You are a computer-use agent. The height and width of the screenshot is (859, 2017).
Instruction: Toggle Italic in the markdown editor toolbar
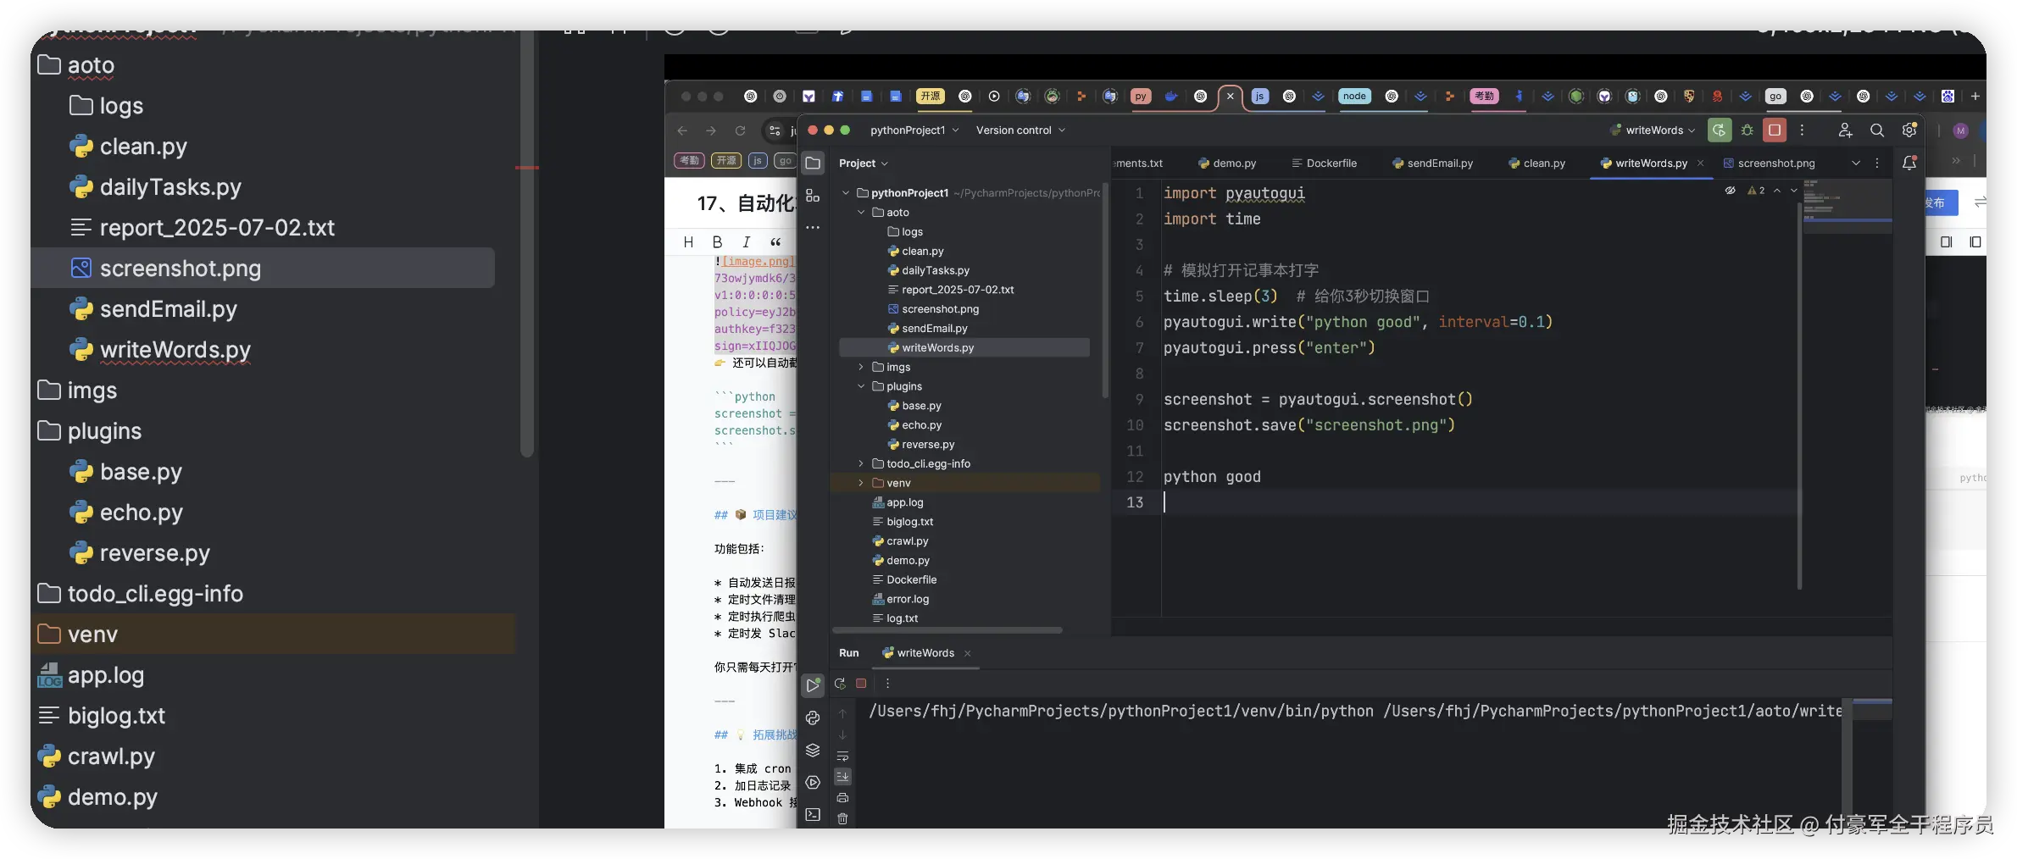[746, 242]
